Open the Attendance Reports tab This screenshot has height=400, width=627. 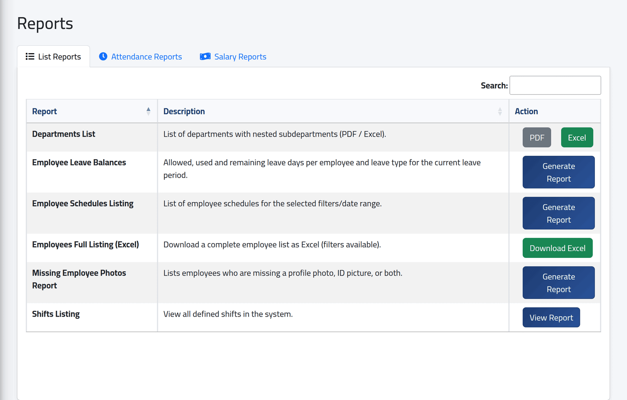140,56
